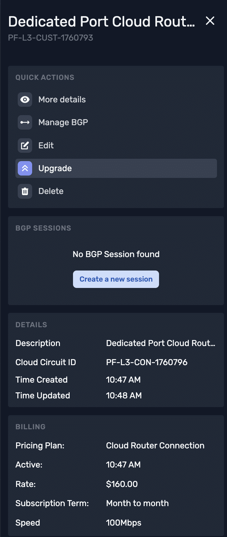Choose the Delete quick action

click(51, 191)
